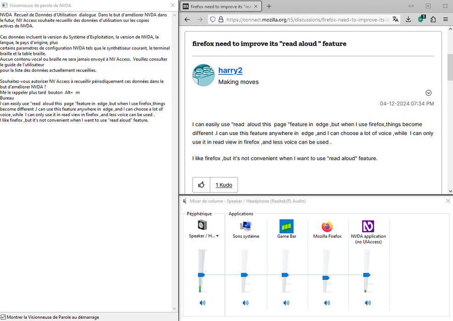Screen dimensions: 453x321
Task: Click the NVDA application icon in mixer
Action: click(x=368, y=226)
